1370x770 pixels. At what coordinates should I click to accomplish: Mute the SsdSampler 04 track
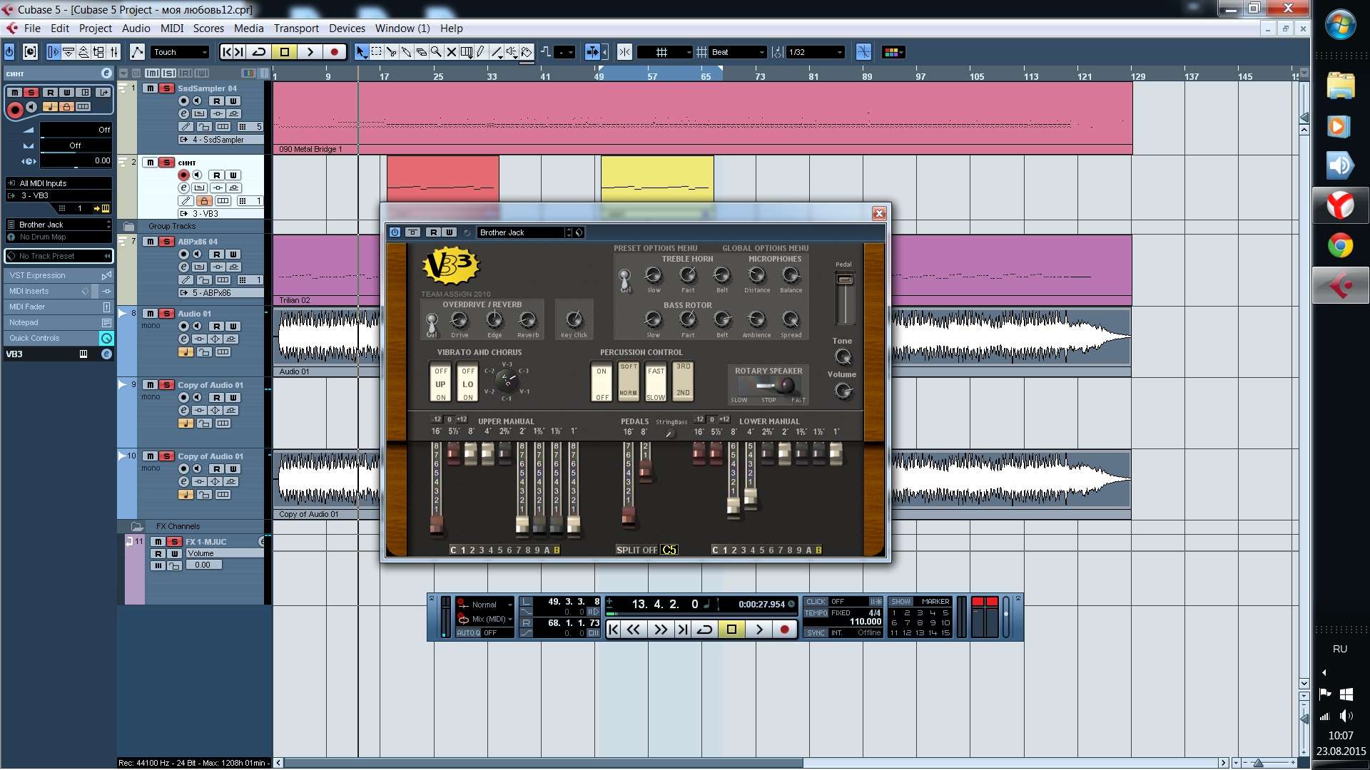[150, 88]
